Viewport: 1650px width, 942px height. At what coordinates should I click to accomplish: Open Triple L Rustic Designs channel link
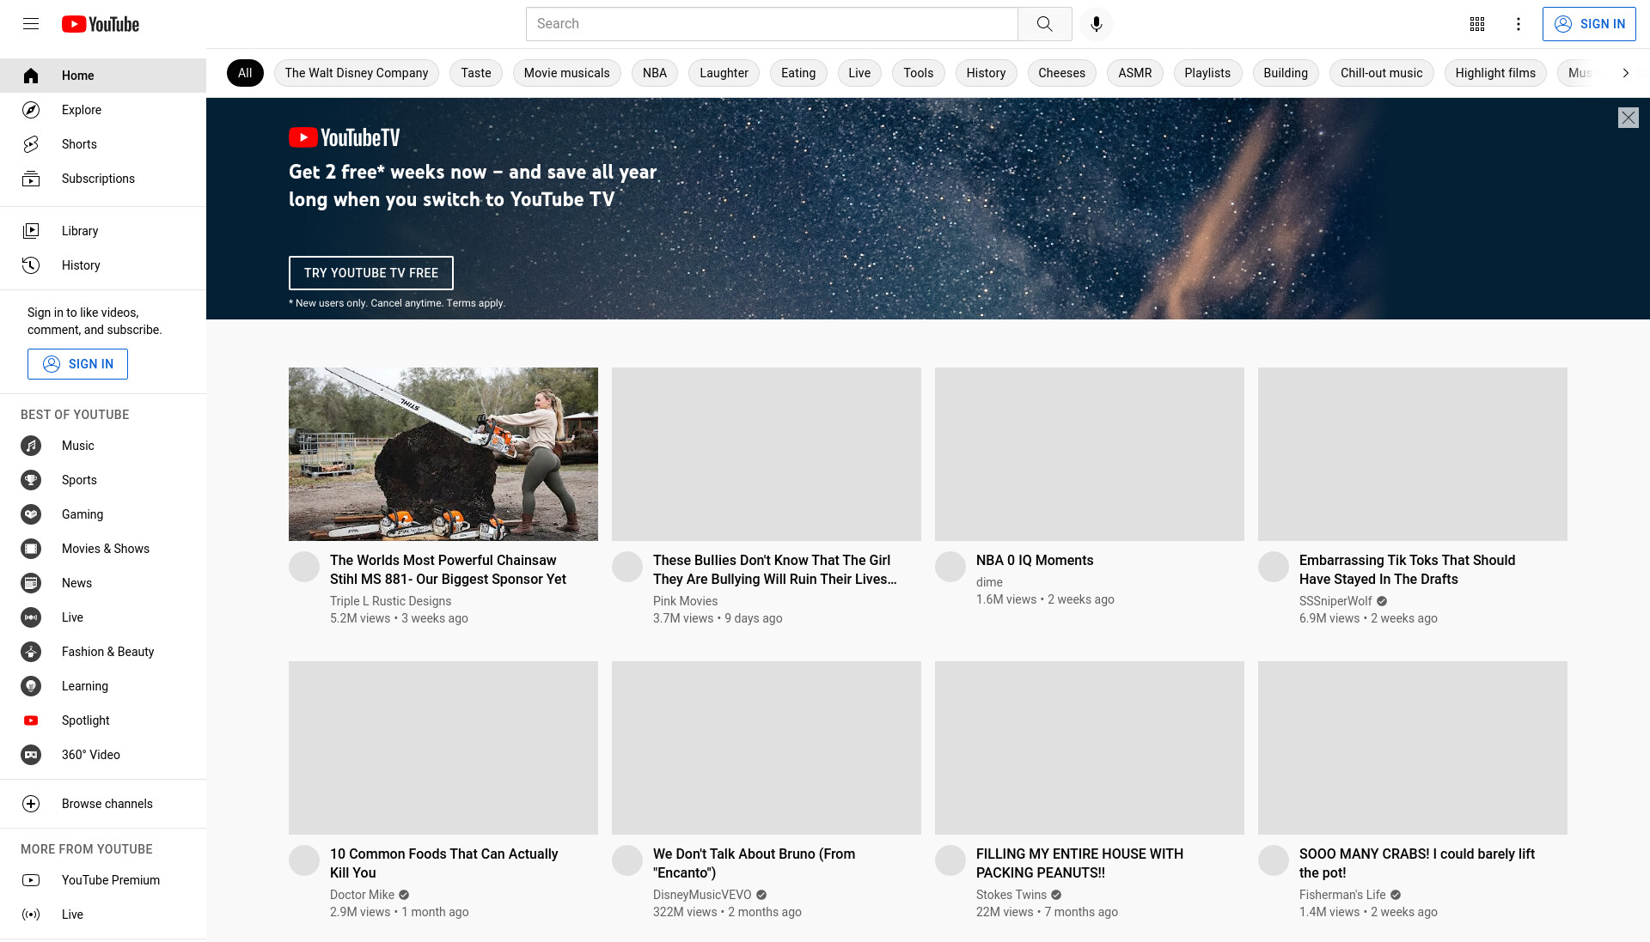(390, 601)
